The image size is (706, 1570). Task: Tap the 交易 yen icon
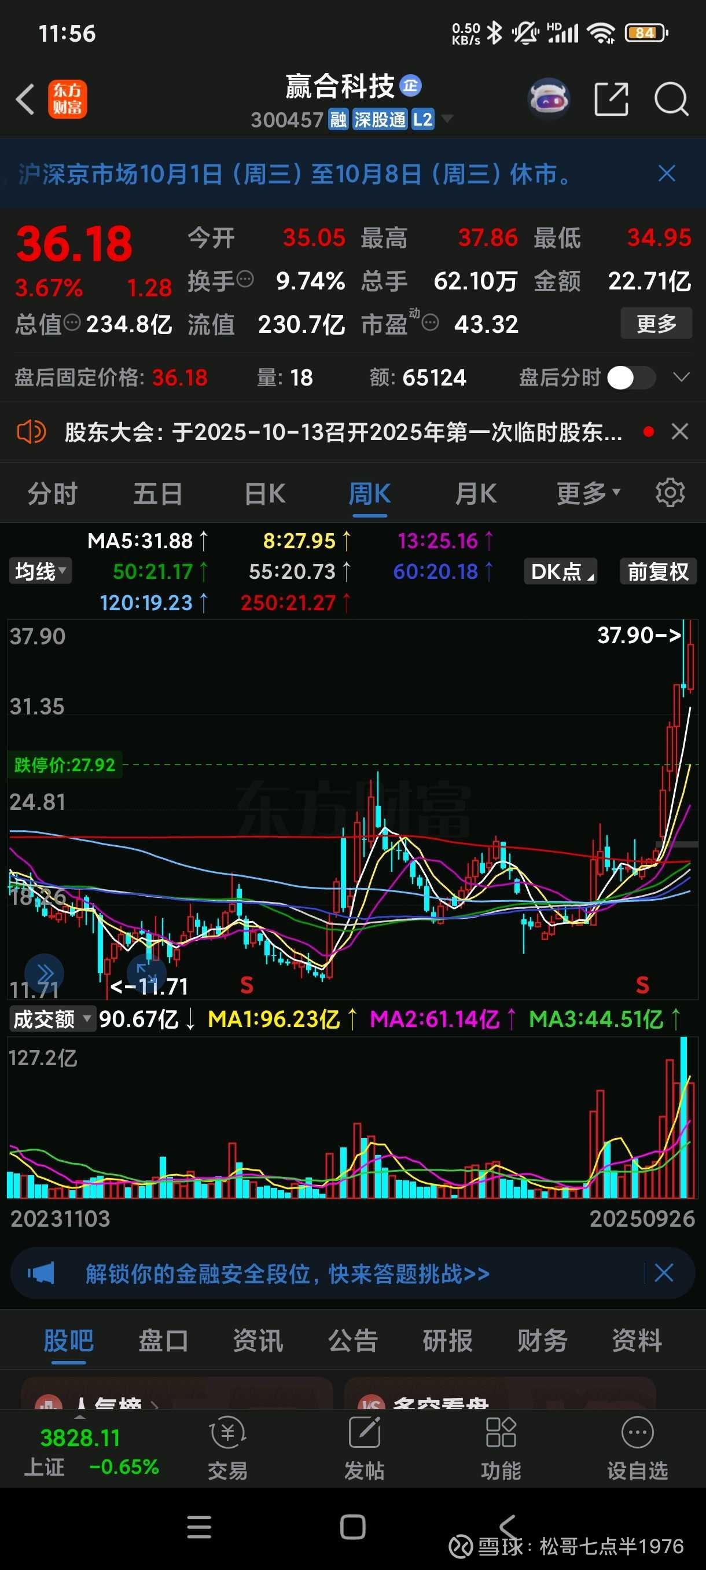click(227, 1433)
